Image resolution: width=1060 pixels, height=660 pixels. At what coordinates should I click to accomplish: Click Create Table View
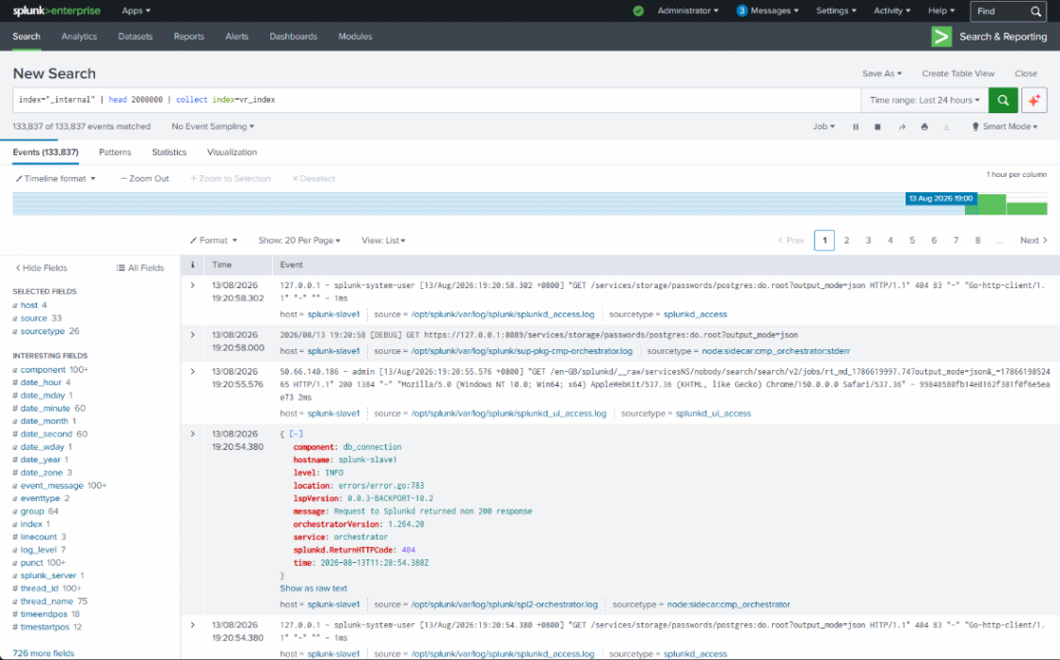point(958,73)
